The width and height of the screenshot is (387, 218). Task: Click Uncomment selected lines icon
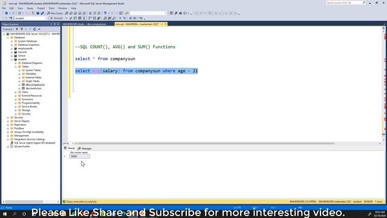(x=125, y=18)
